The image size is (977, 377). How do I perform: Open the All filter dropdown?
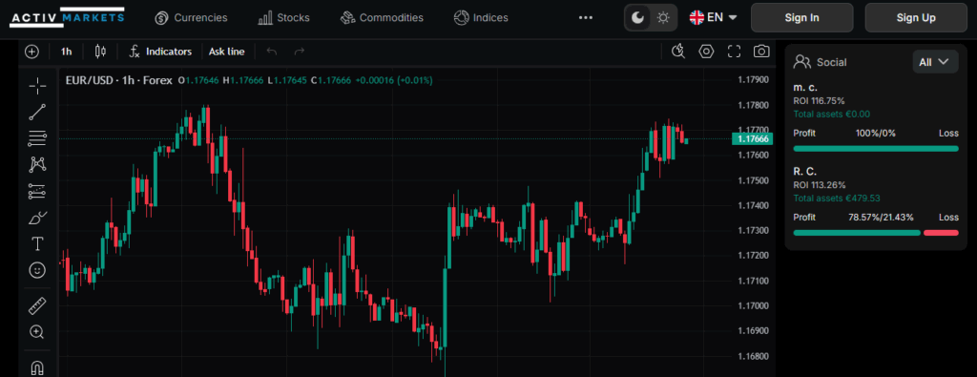(935, 62)
